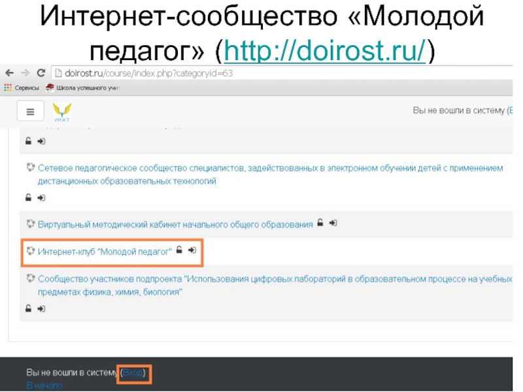The width and height of the screenshot is (523, 392).
Task: Click lock icon next to Интернет-клуб Молодой педагог
Action: pyautogui.click(x=180, y=250)
